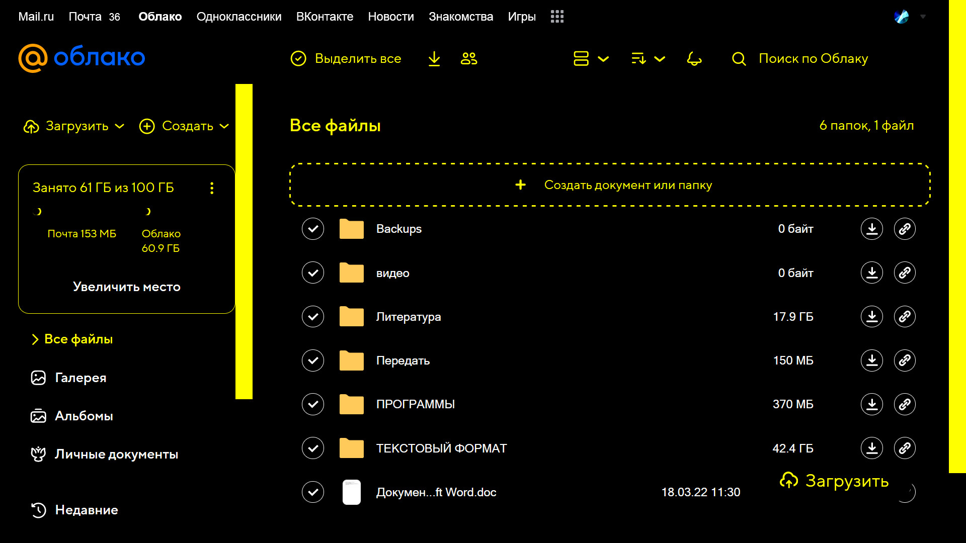966x543 pixels.
Task: Share link for ПРОГРАММЫ folder
Action: coord(905,404)
